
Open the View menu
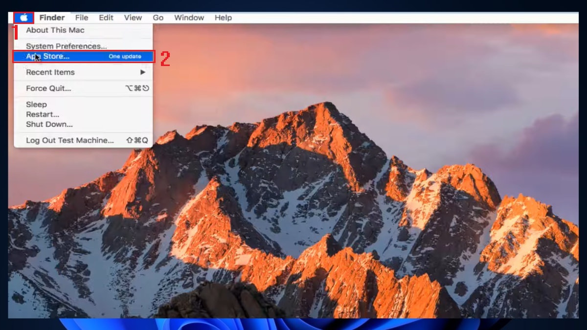tap(133, 18)
